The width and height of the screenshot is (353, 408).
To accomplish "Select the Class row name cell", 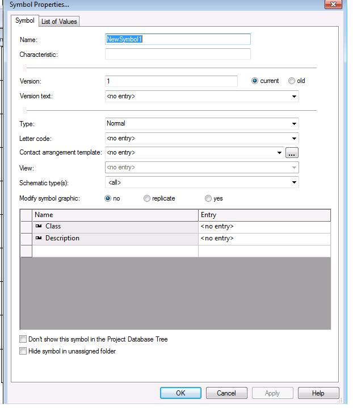I will tap(115, 226).
